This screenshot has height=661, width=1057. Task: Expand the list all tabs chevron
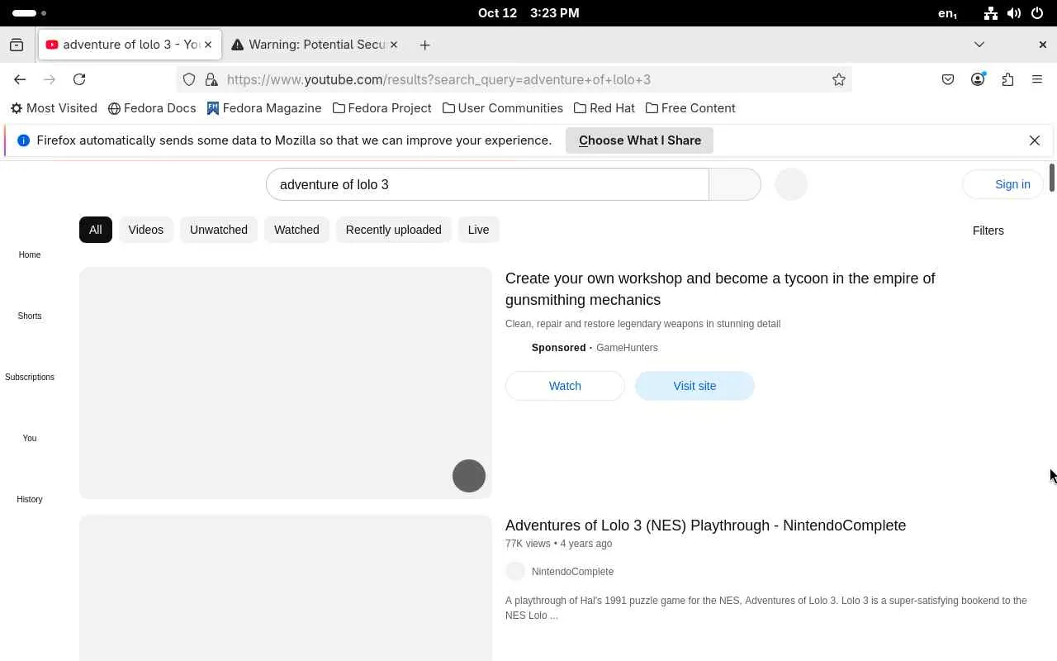979,45
